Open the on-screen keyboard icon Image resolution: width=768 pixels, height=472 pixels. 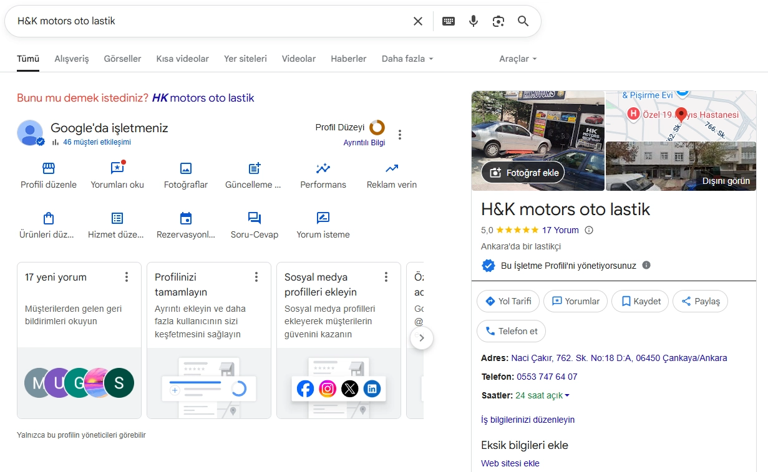[x=449, y=21]
